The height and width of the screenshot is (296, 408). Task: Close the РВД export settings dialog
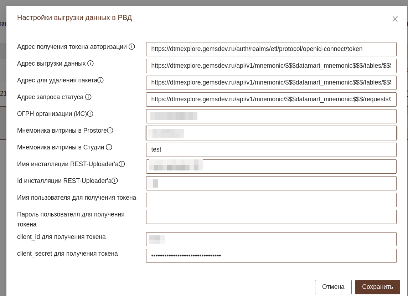[395, 19]
